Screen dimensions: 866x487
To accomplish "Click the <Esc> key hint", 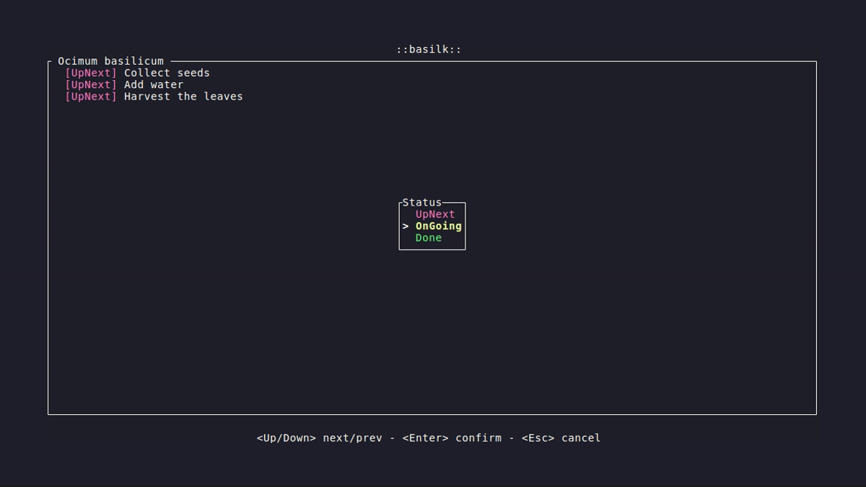I will [x=538, y=438].
